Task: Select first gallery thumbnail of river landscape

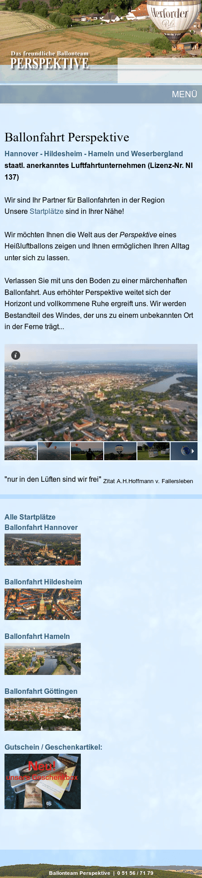Action: click(21, 451)
